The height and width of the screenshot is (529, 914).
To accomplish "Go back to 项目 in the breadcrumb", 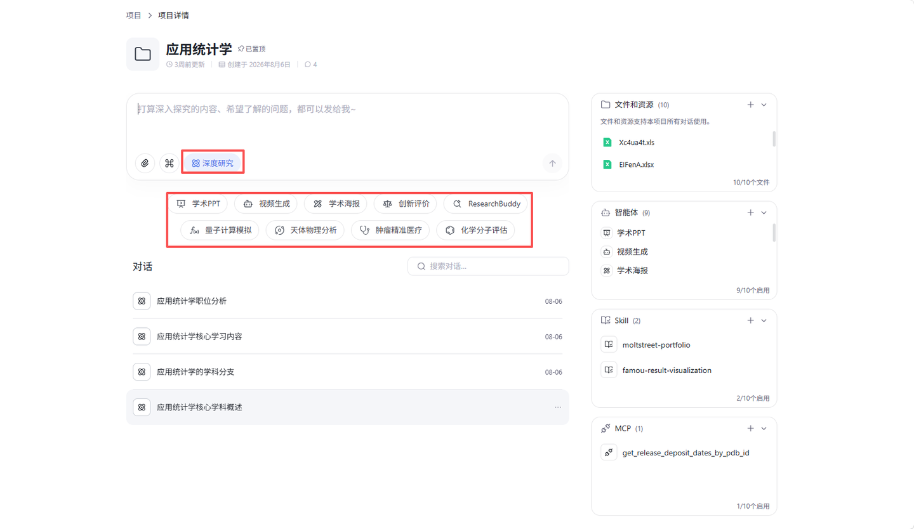I will coord(133,15).
